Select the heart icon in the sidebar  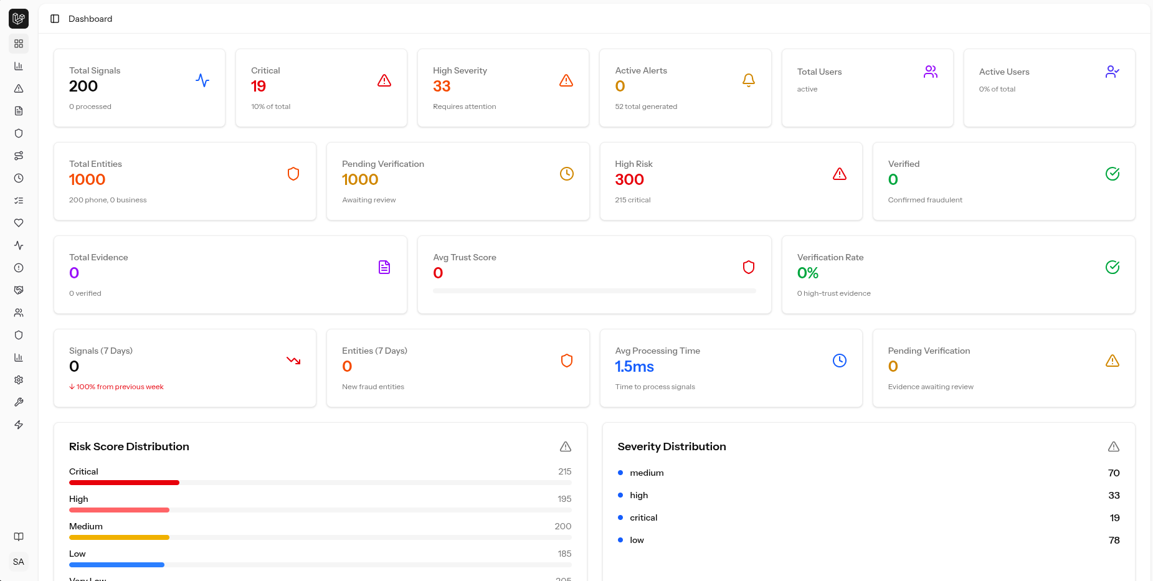(x=19, y=223)
